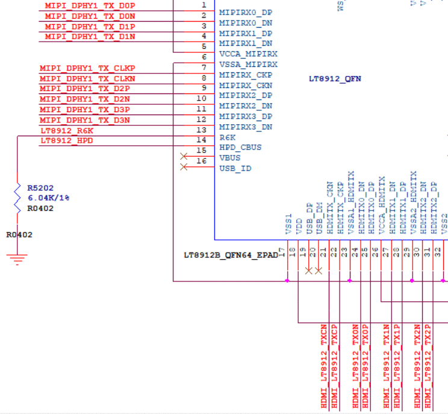Select the MIPI_DPHY1_TX_CLKP net label
The height and width of the screenshot is (414, 448).
click(87, 68)
